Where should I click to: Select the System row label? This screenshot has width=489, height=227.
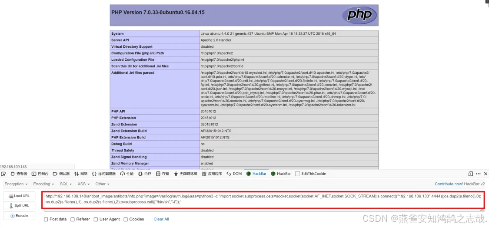117,33
